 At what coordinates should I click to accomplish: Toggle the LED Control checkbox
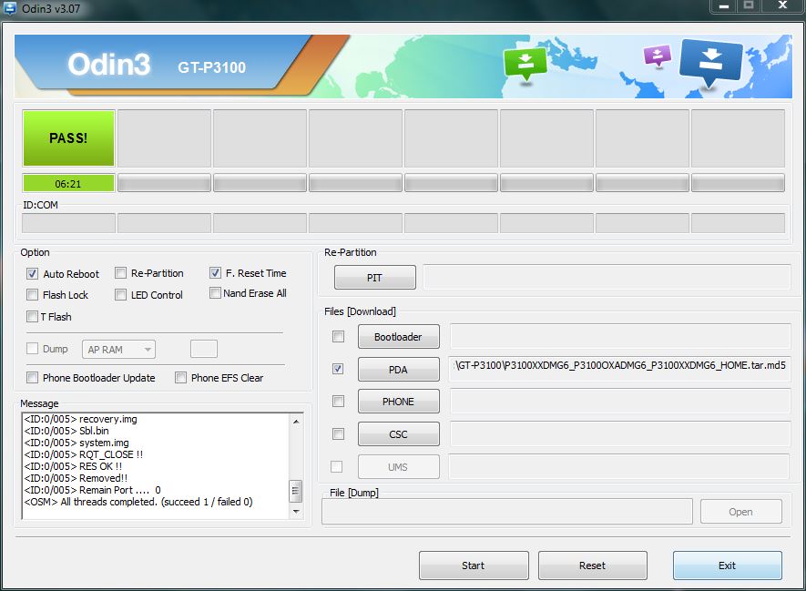coord(120,294)
